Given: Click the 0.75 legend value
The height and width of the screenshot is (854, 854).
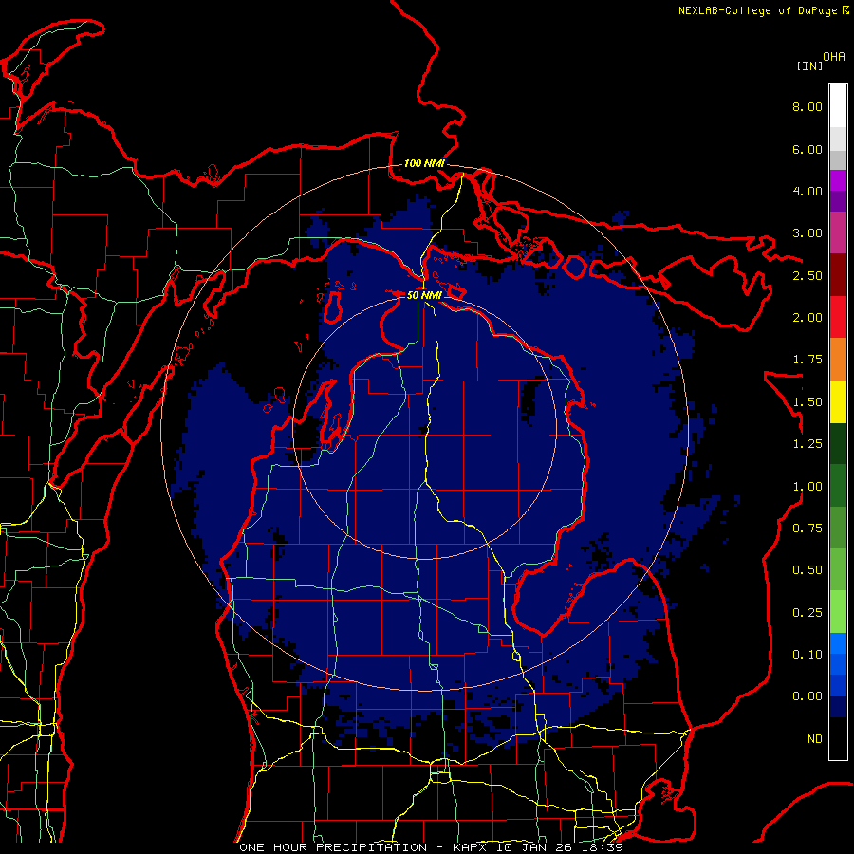Looking at the screenshot, I should 808,529.
